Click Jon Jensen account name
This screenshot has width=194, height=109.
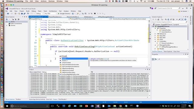tap(184, 11)
